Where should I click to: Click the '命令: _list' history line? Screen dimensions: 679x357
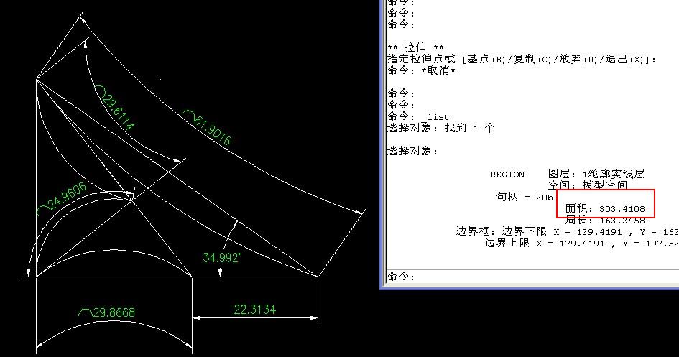point(418,116)
